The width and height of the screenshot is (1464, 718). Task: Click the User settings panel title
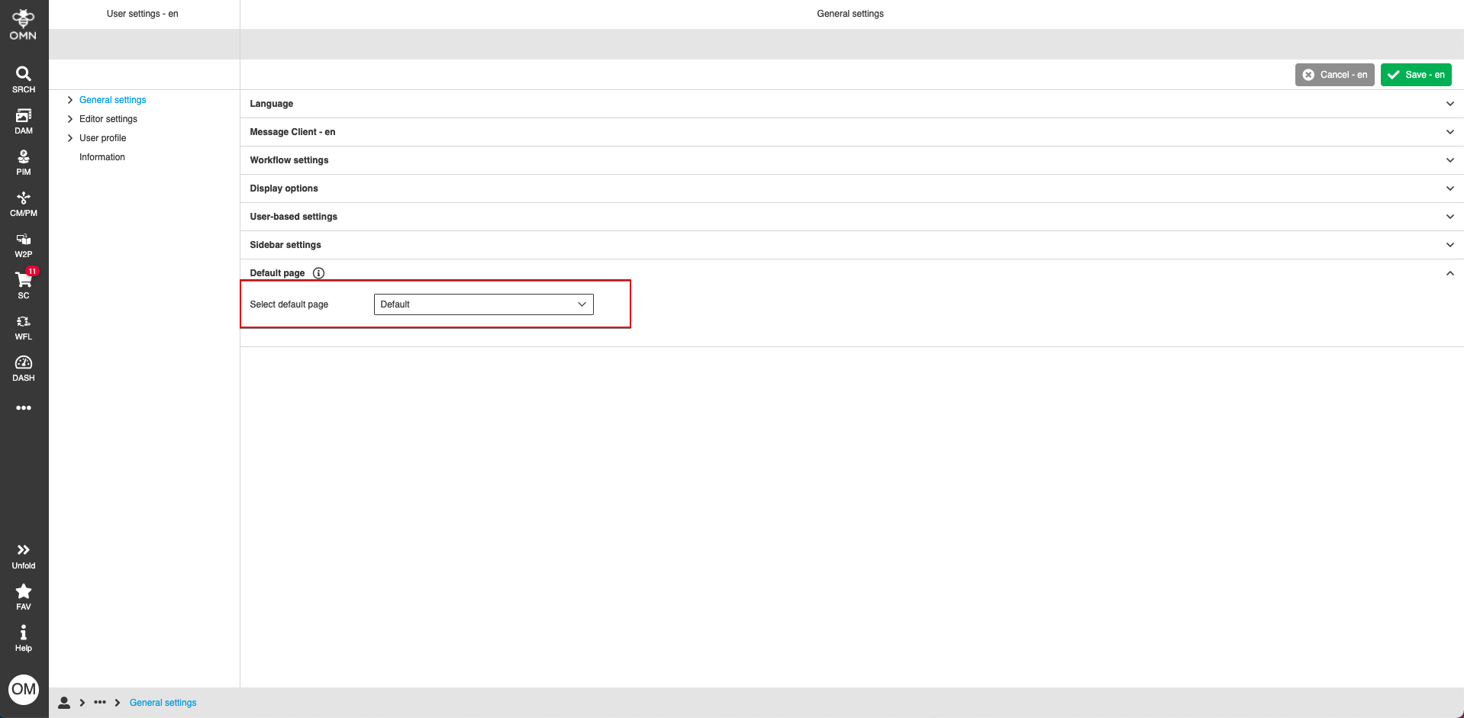[143, 14]
